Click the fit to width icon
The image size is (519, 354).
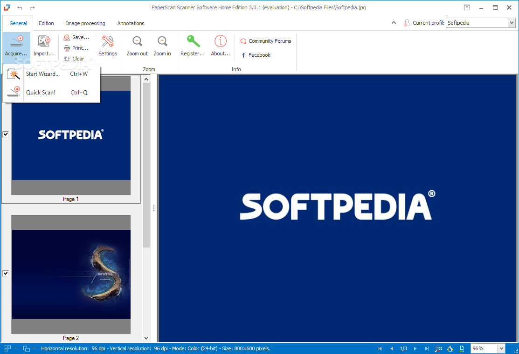[462, 348]
